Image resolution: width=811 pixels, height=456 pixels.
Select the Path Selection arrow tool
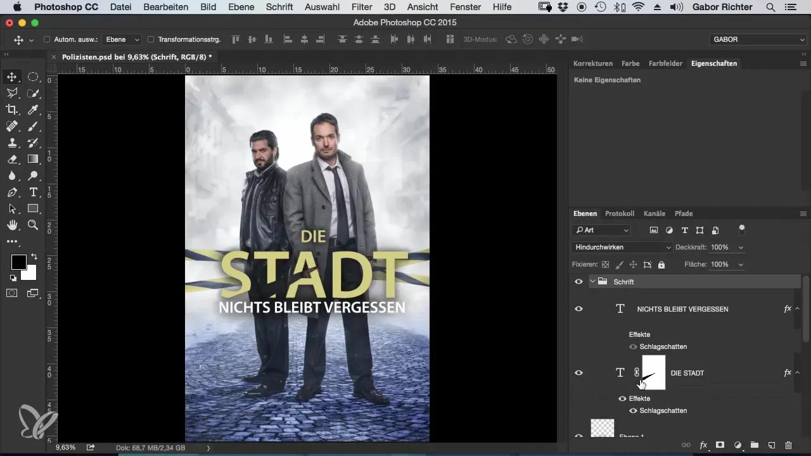(12, 208)
